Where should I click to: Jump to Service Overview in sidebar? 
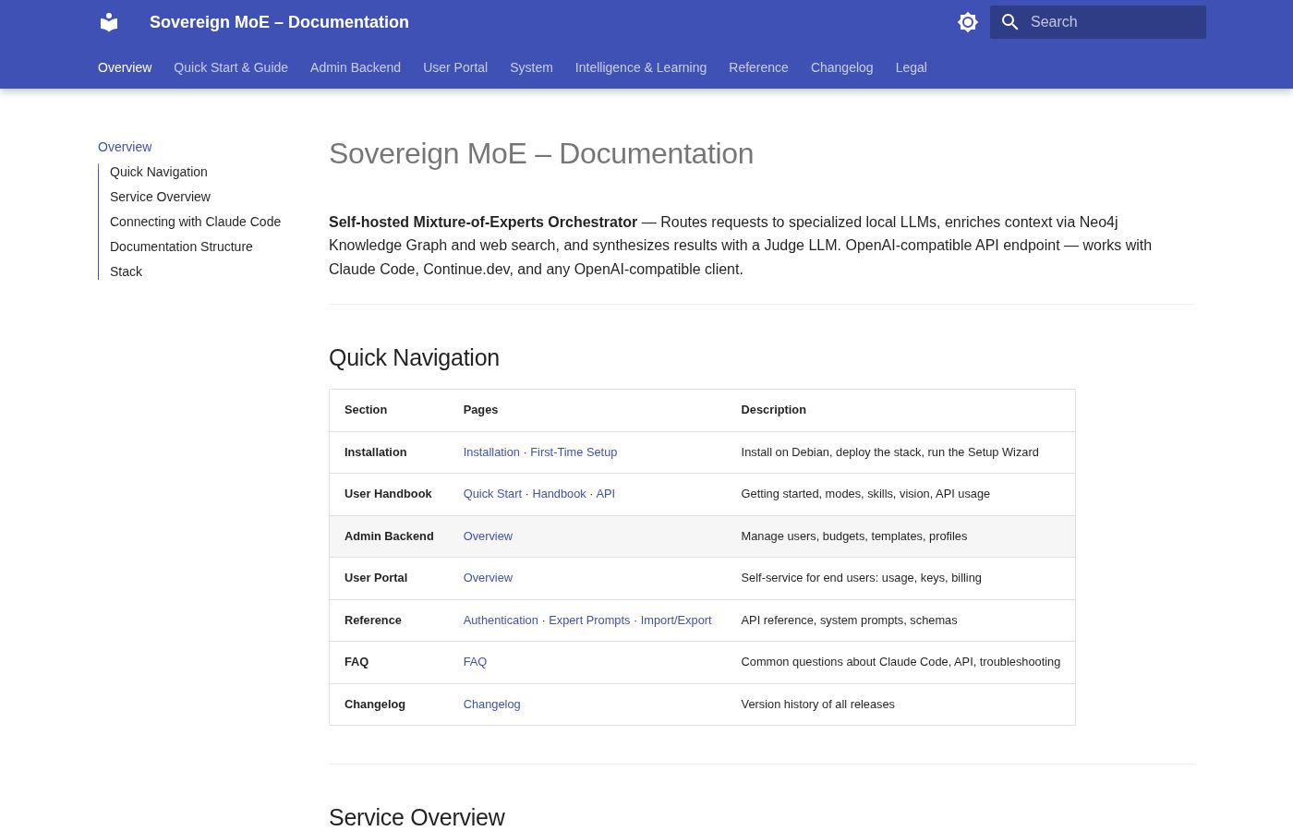(x=160, y=197)
